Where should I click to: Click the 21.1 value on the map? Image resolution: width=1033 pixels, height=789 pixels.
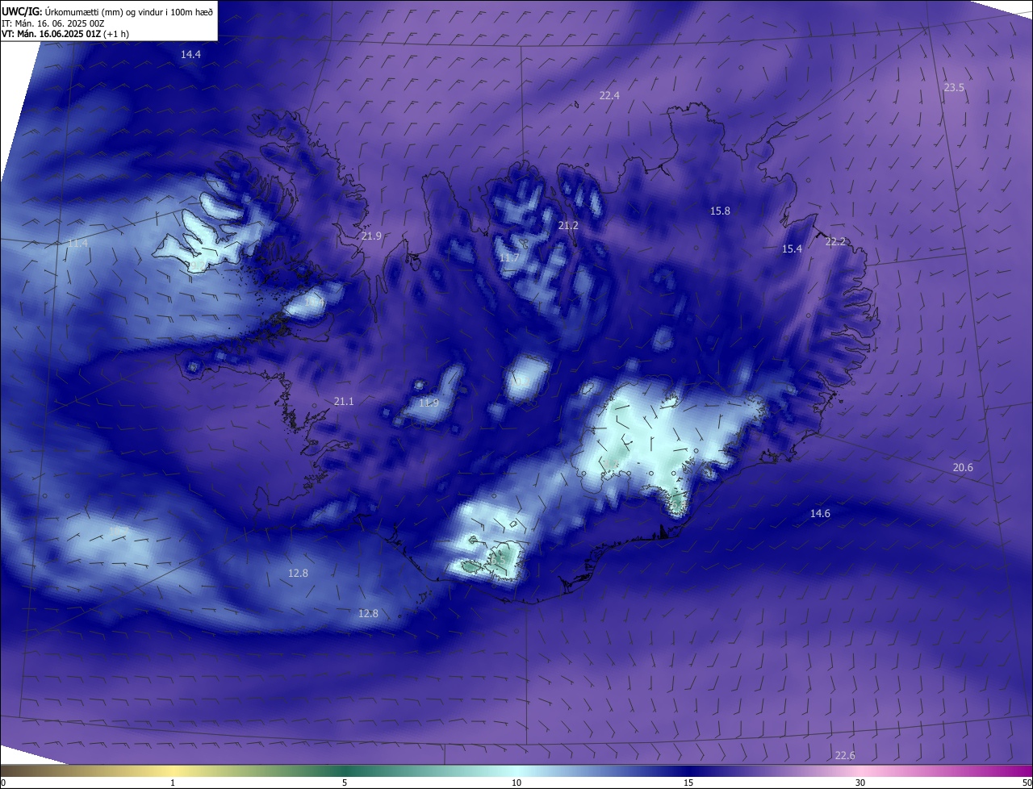[344, 401]
